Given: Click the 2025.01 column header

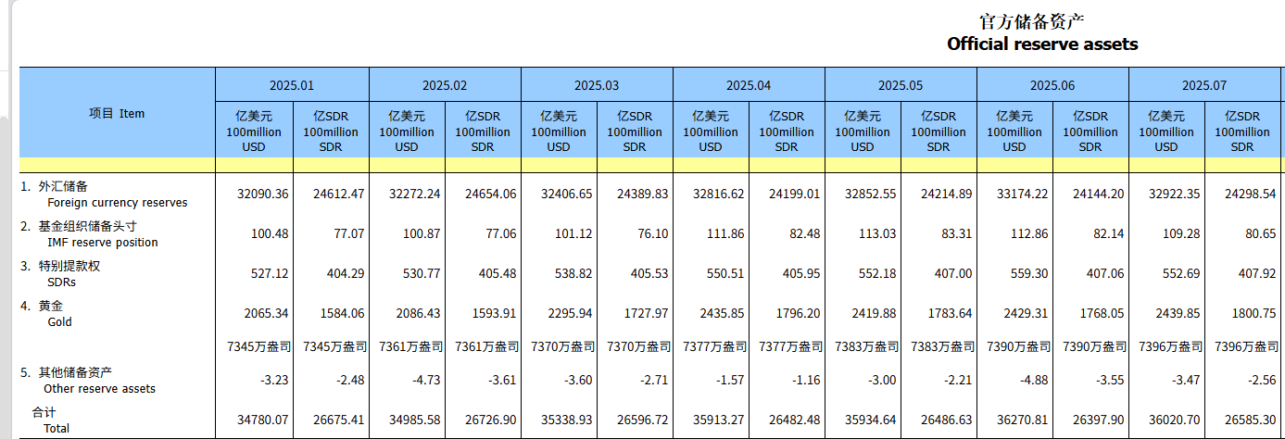Looking at the screenshot, I should click(292, 85).
